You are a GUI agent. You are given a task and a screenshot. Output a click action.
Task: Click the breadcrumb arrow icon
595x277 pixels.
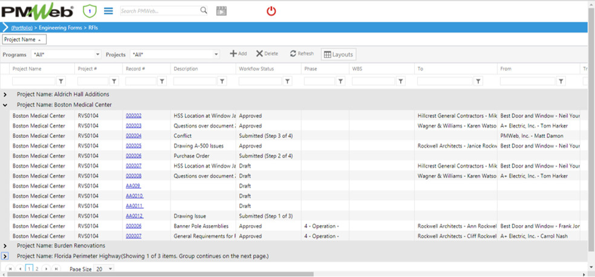5,27
